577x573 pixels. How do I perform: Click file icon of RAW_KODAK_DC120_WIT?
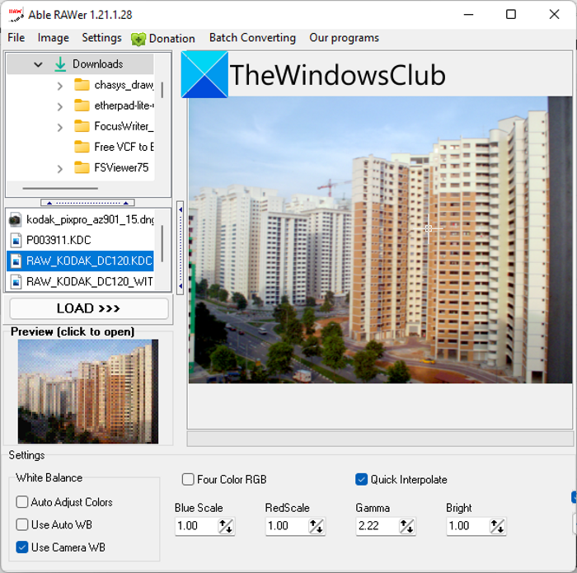[x=16, y=282]
